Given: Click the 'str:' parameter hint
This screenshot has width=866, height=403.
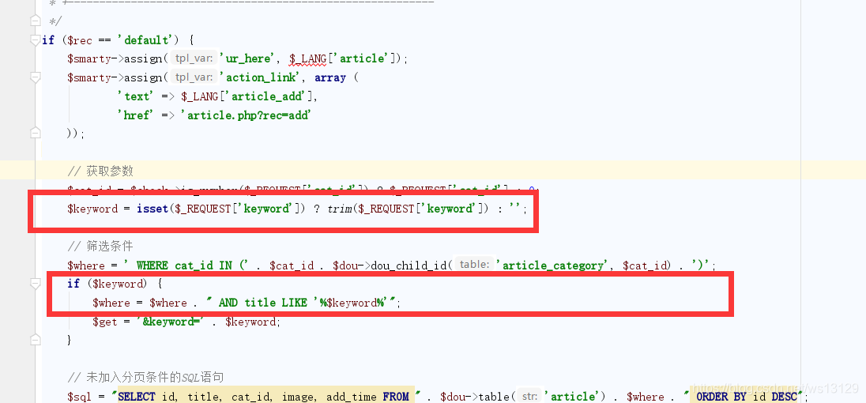Looking at the screenshot, I should point(530,397).
